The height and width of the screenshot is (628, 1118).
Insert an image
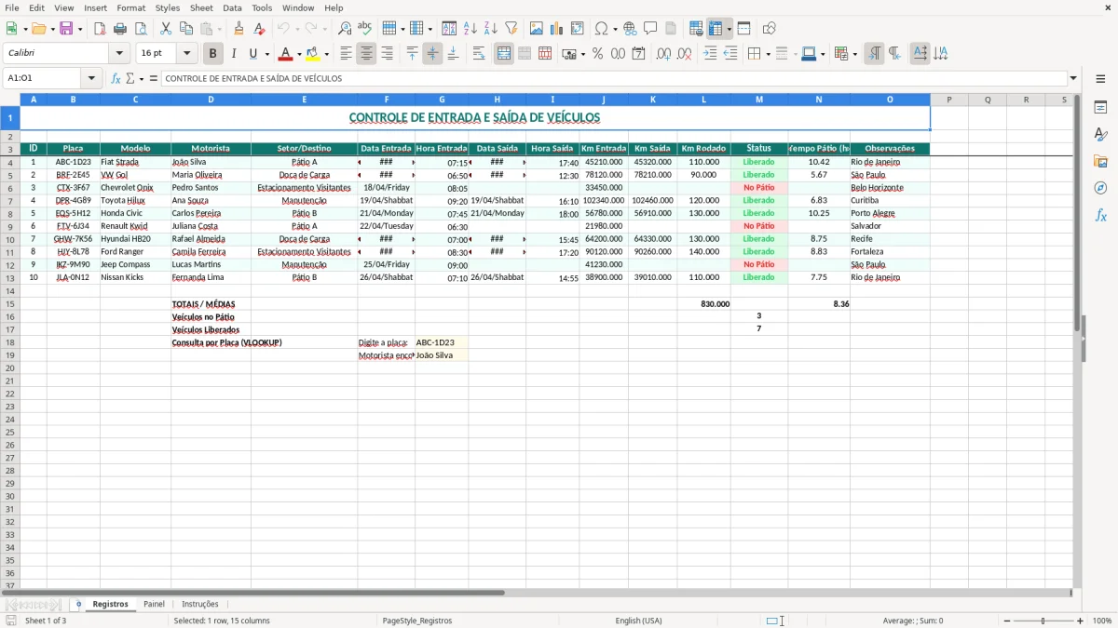click(537, 29)
